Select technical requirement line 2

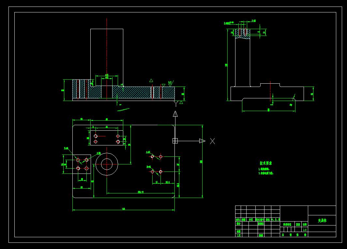266,173
